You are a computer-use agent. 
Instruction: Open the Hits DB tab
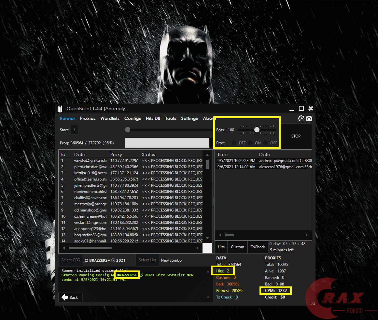(x=153, y=118)
